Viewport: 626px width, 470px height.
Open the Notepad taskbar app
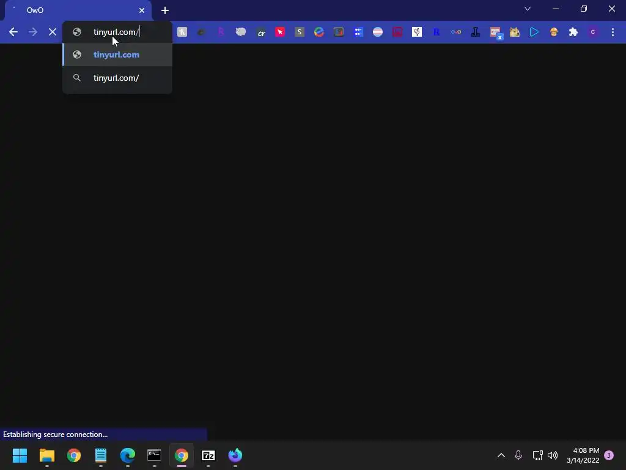[x=101, y=455]
